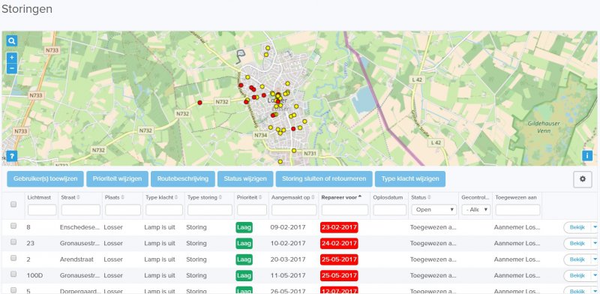Screen dimensions: 600x294
Task: Click the red 24-02-2017 date badge
Action: 339,244
